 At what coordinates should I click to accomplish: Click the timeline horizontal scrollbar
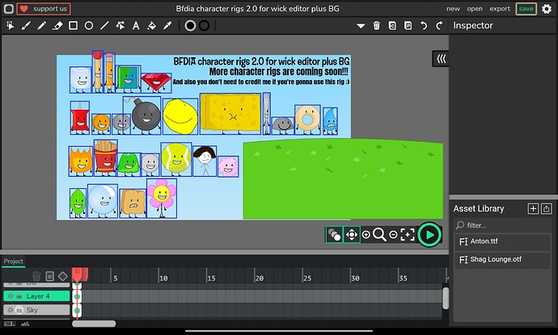pyautogui.click(x=94, y=324)
